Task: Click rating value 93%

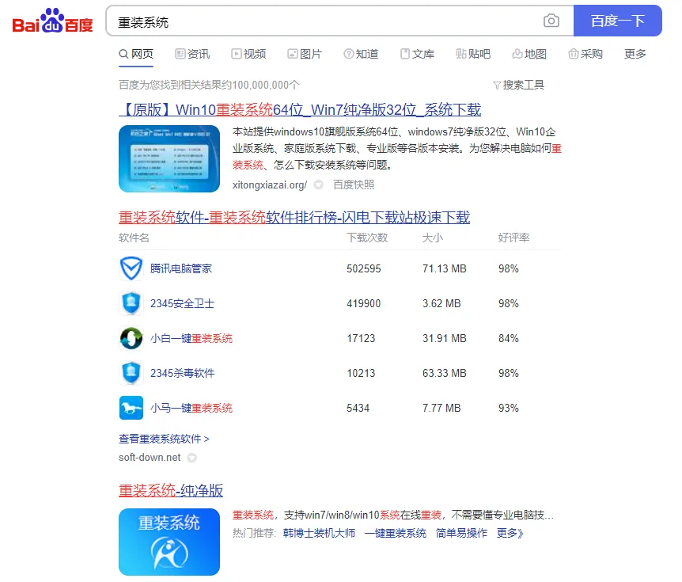Action: pyautogui.click(x=509, y=408)
